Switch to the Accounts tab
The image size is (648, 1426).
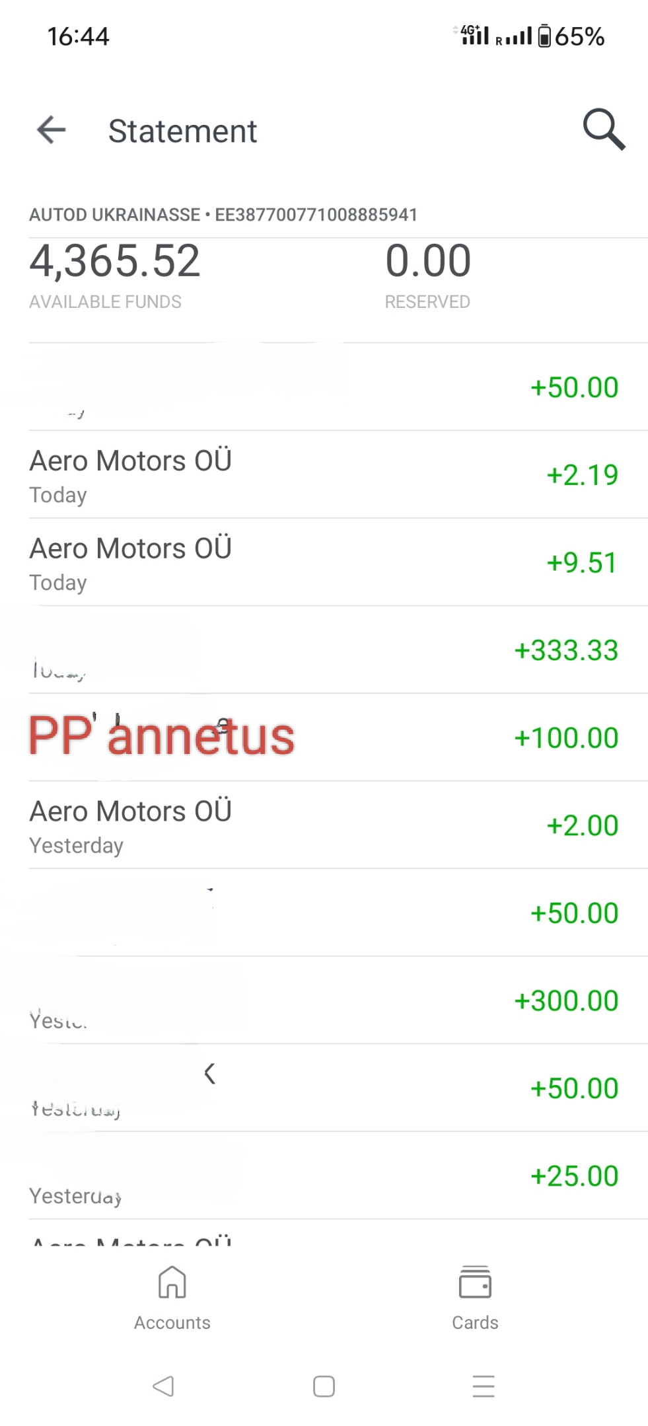click(172, 1322)
